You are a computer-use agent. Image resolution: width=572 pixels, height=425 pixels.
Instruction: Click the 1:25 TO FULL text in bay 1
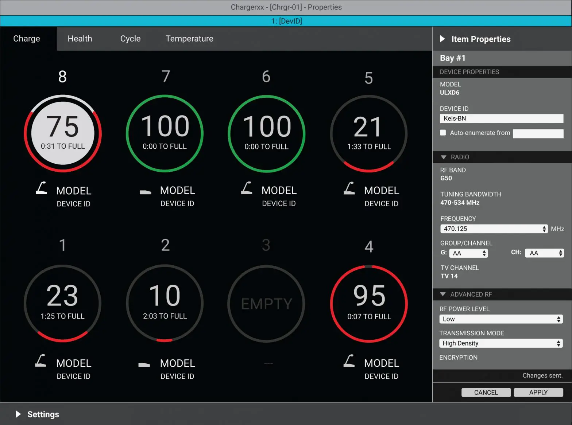point(62,316)
